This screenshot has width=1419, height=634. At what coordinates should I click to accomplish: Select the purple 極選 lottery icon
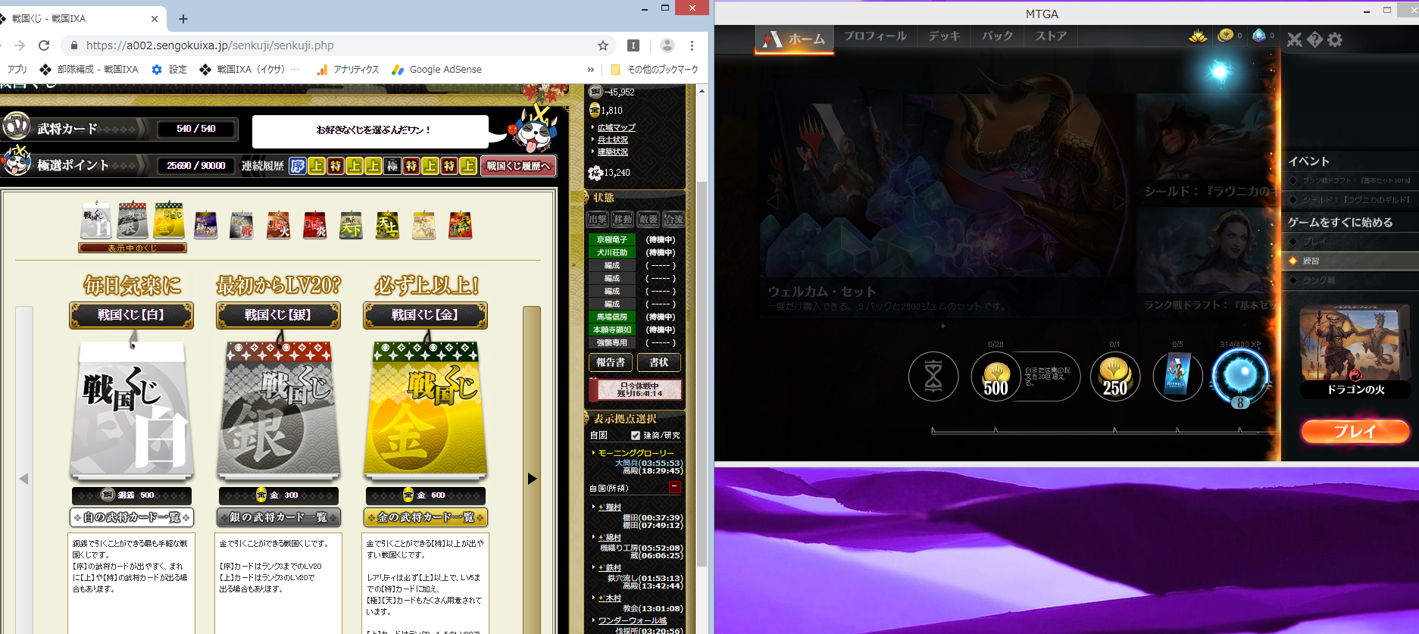point(205,225)
